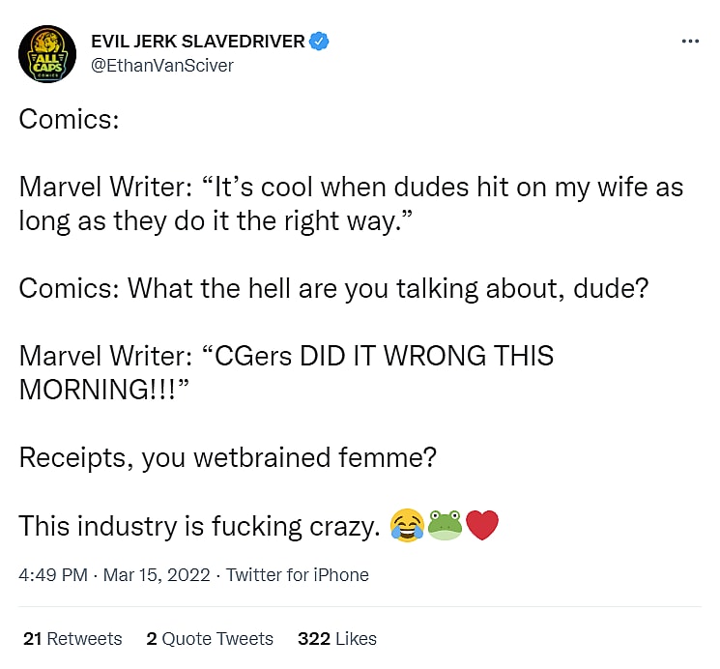Click the red heart emoji
Image resolution: width=720 pixels, height=669 pixels.
pyautogui.click(x=480, y=526)
